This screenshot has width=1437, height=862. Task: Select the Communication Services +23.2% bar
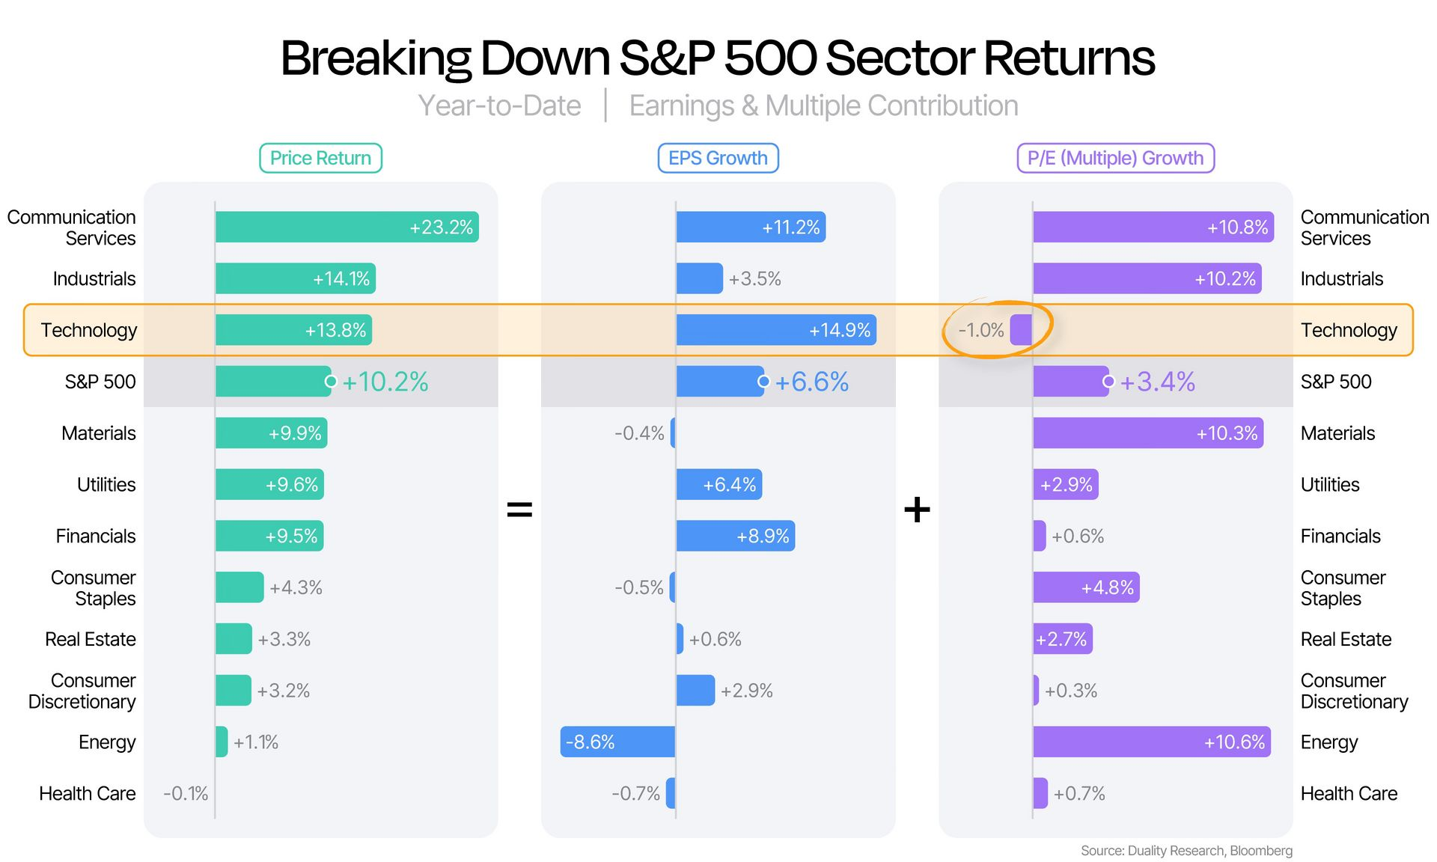click(347, 227)
